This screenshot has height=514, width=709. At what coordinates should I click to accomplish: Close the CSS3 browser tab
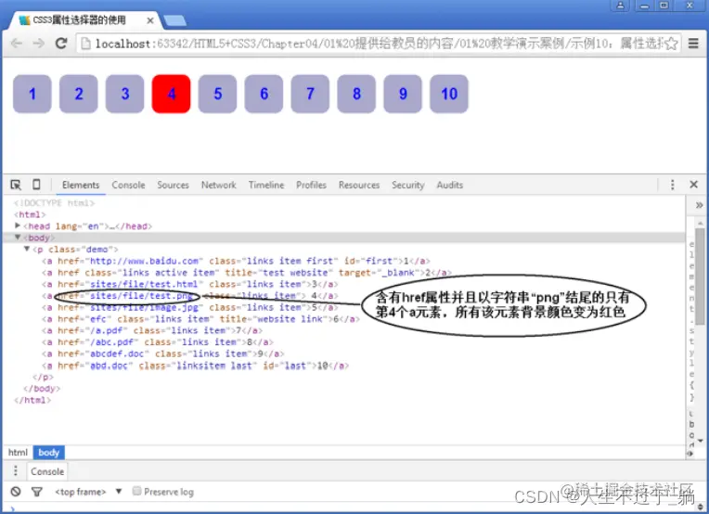150,20
